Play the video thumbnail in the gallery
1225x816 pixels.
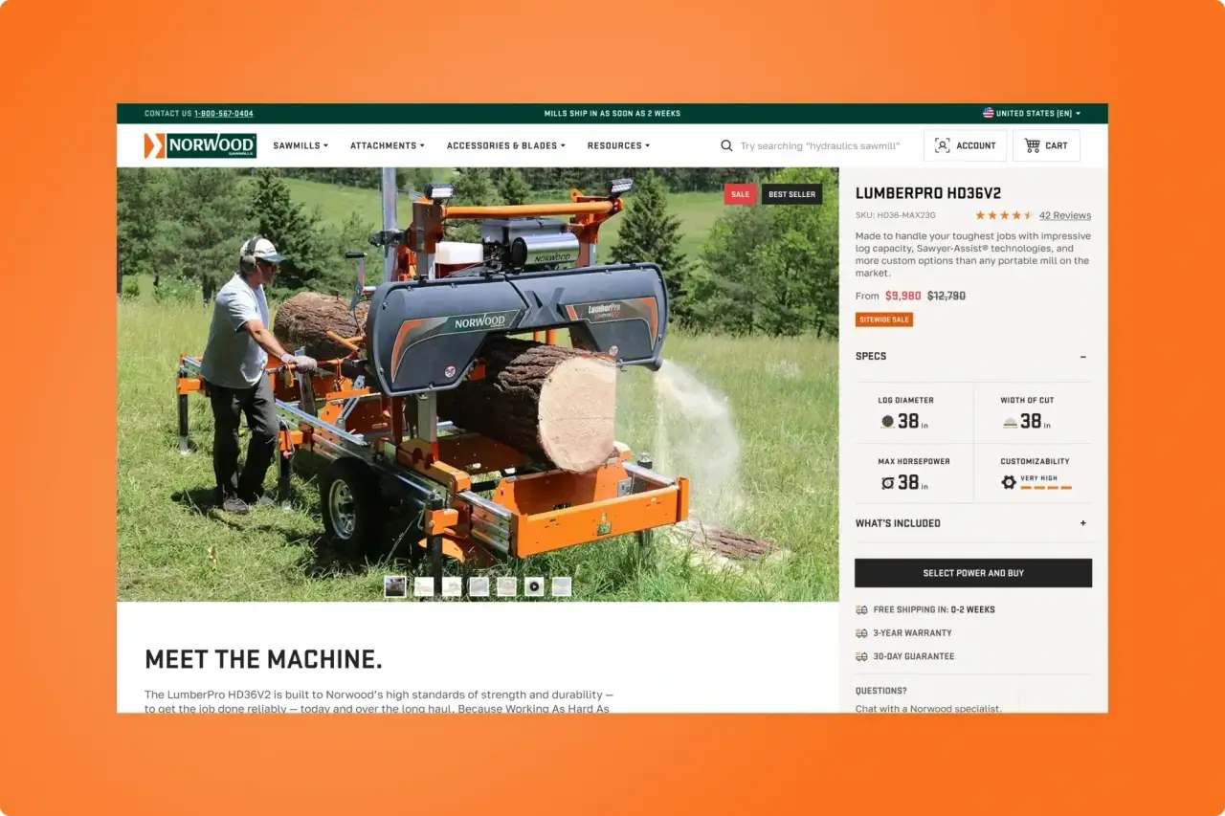pyautogui.click(x=534, y=586)
